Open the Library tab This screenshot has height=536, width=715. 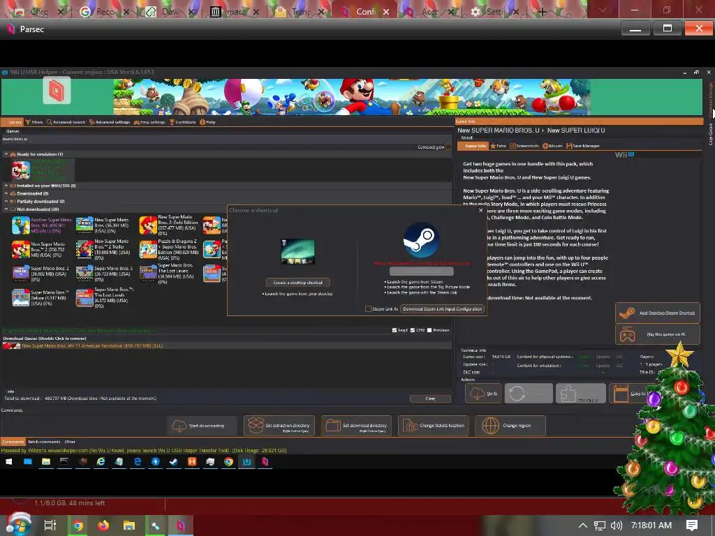pyautogui.click(x=12, y=122)
